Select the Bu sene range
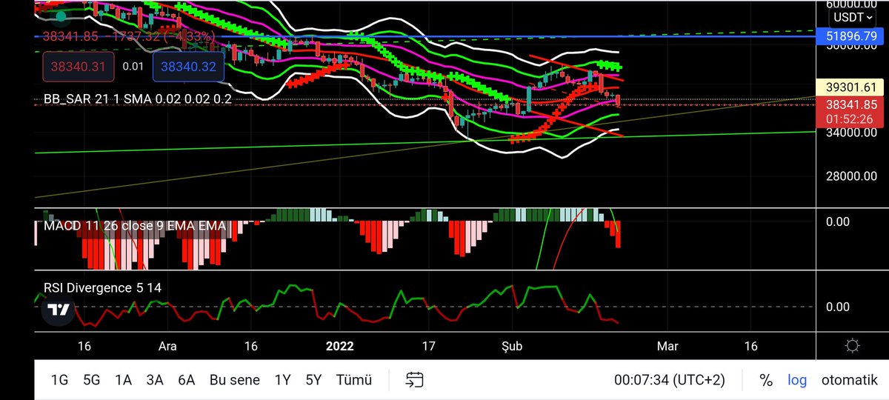 point(234,380)
